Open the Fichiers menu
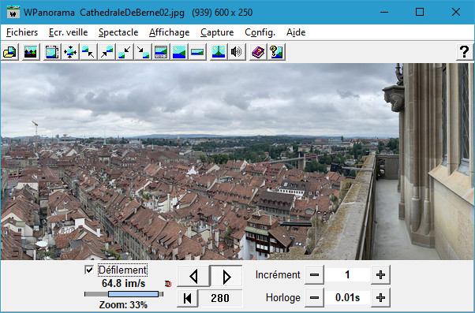Screen dimensions: 475x313 point(22,32)
